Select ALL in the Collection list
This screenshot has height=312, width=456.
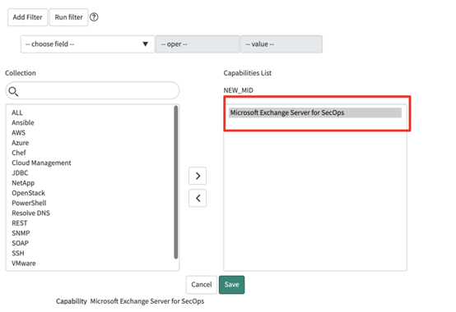(17, 112)
